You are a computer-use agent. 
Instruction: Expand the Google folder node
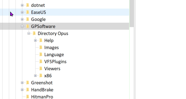(x=22, y=19)
